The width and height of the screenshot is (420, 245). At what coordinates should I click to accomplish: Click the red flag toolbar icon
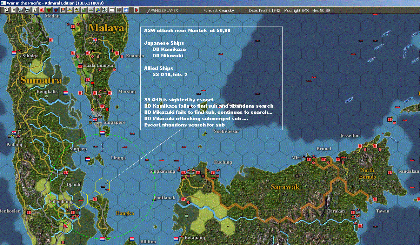(63, 10)
